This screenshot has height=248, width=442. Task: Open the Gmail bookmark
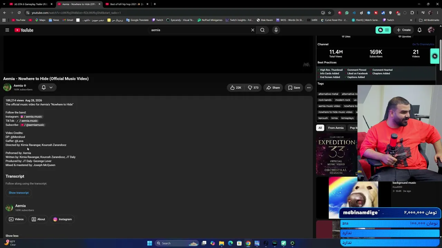click(x=67, y=20)
